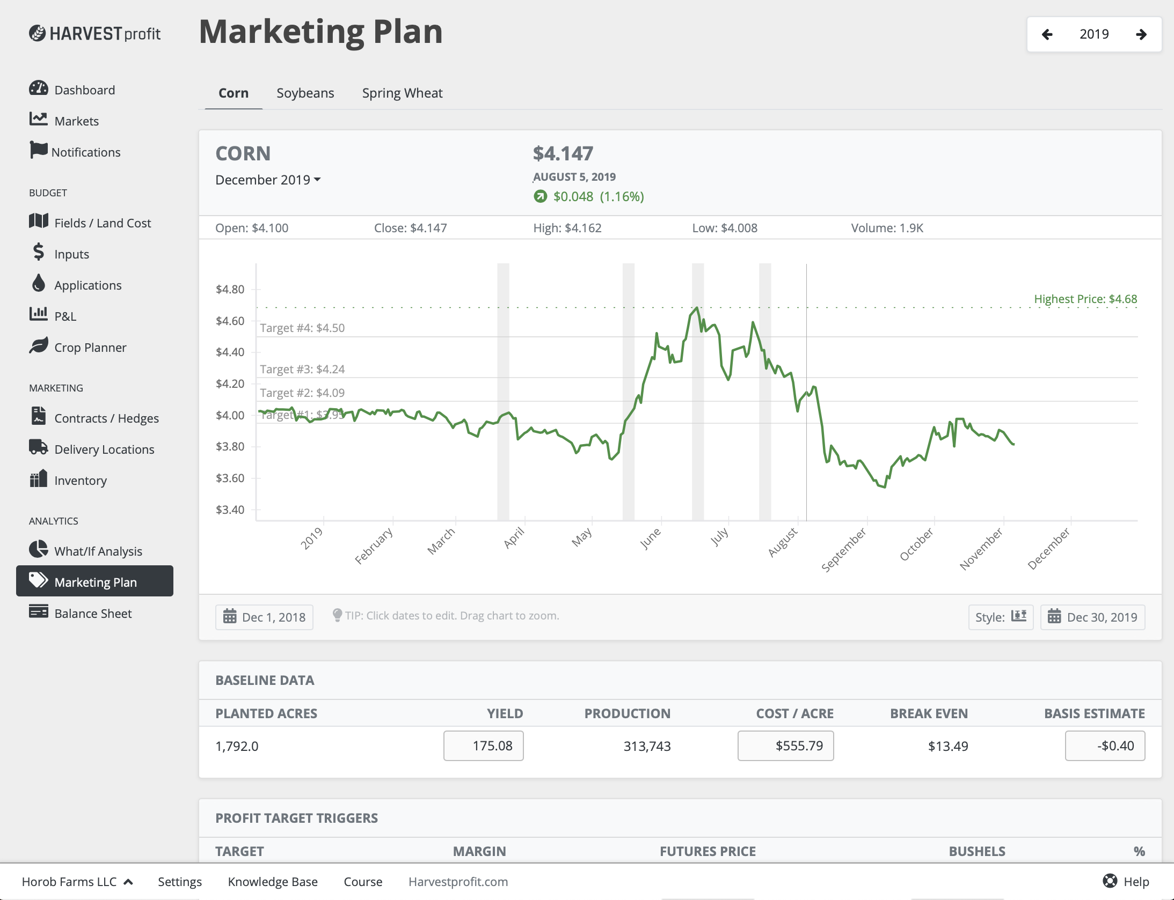The width and height of the screenshot is (1174, 900).
Task: Switch to the Soybeans tab
Action: [305, 93]
